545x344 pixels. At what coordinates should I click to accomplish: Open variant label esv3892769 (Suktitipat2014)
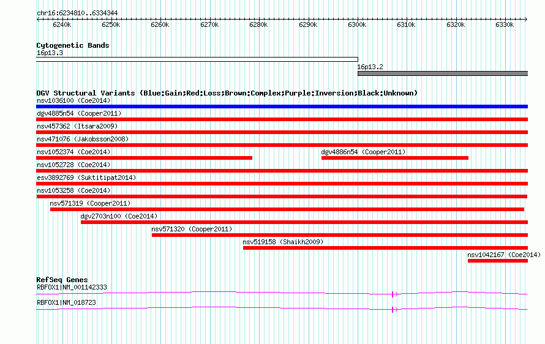(86, 178)
